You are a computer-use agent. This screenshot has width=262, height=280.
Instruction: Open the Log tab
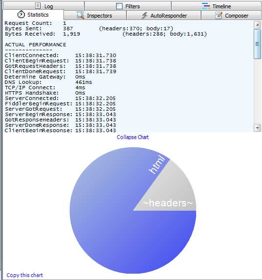[44, 6]
